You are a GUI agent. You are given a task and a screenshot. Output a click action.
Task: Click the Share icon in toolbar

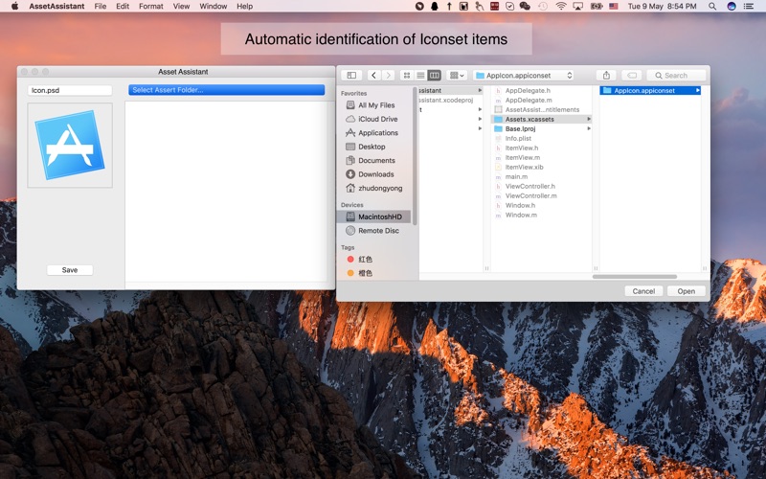click(x=606, y=75)
